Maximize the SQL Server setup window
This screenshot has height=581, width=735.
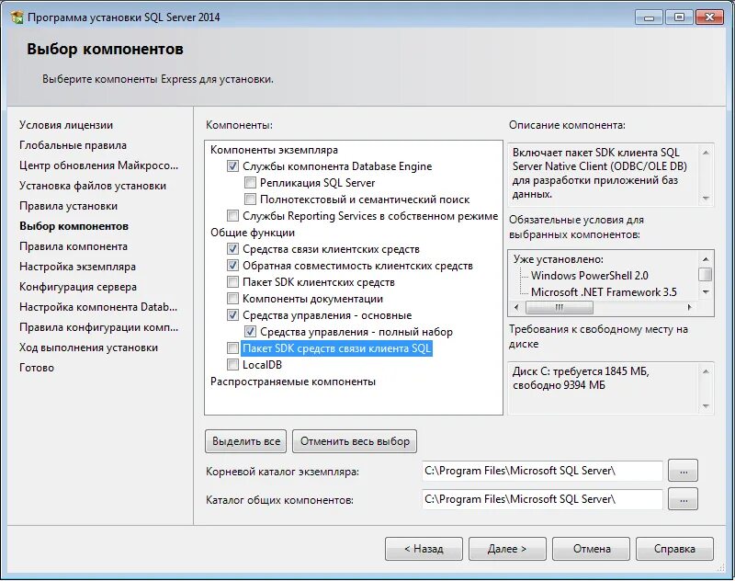(679, 17)
